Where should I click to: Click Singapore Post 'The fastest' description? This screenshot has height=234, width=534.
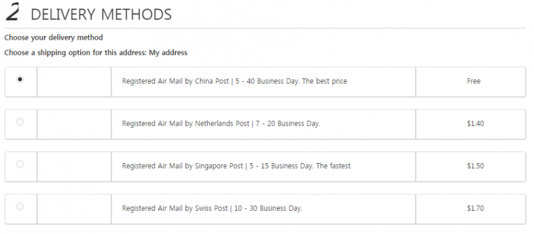pos(236,166)
